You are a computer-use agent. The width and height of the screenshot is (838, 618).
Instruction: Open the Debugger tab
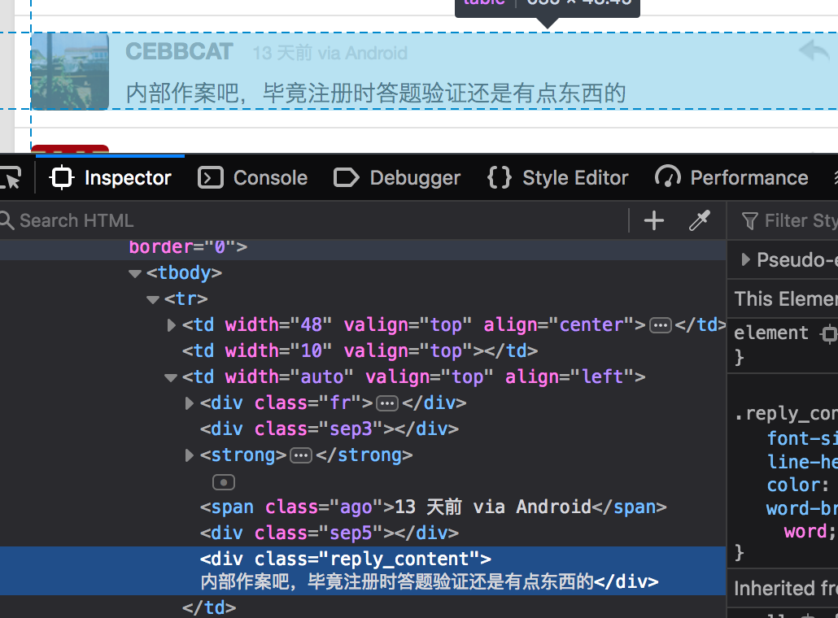coord(397,177)
